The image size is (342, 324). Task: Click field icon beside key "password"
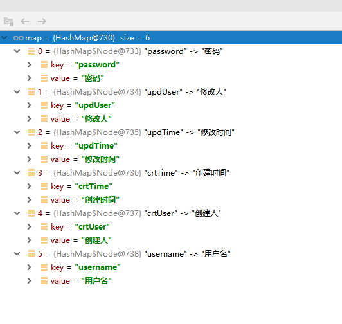coord(44,65)
